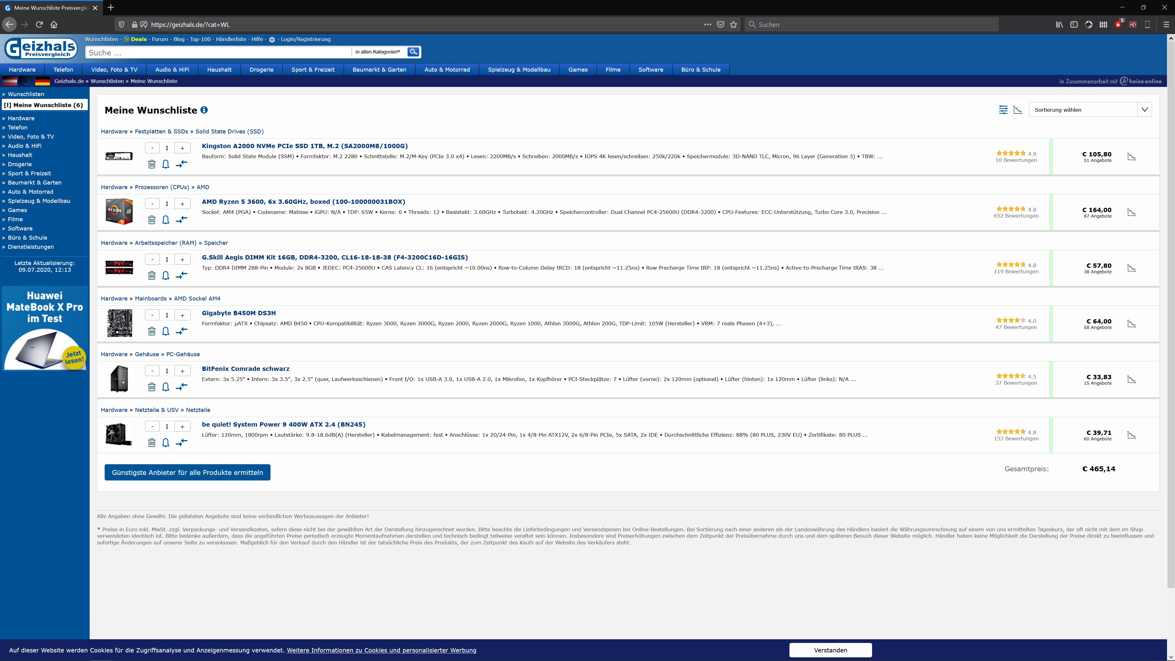This screenshot has width=1175, height=661.
Task: Click compare arrows icon for G.Skill Aegis RAM
Action: 181,275
